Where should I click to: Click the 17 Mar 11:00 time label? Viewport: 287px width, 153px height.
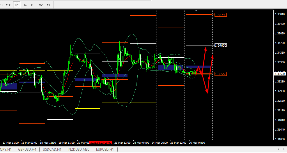pos(10,143)
